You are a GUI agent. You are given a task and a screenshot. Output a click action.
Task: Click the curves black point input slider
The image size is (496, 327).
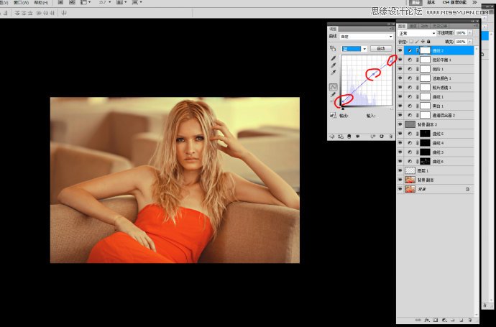coord(343,109)
